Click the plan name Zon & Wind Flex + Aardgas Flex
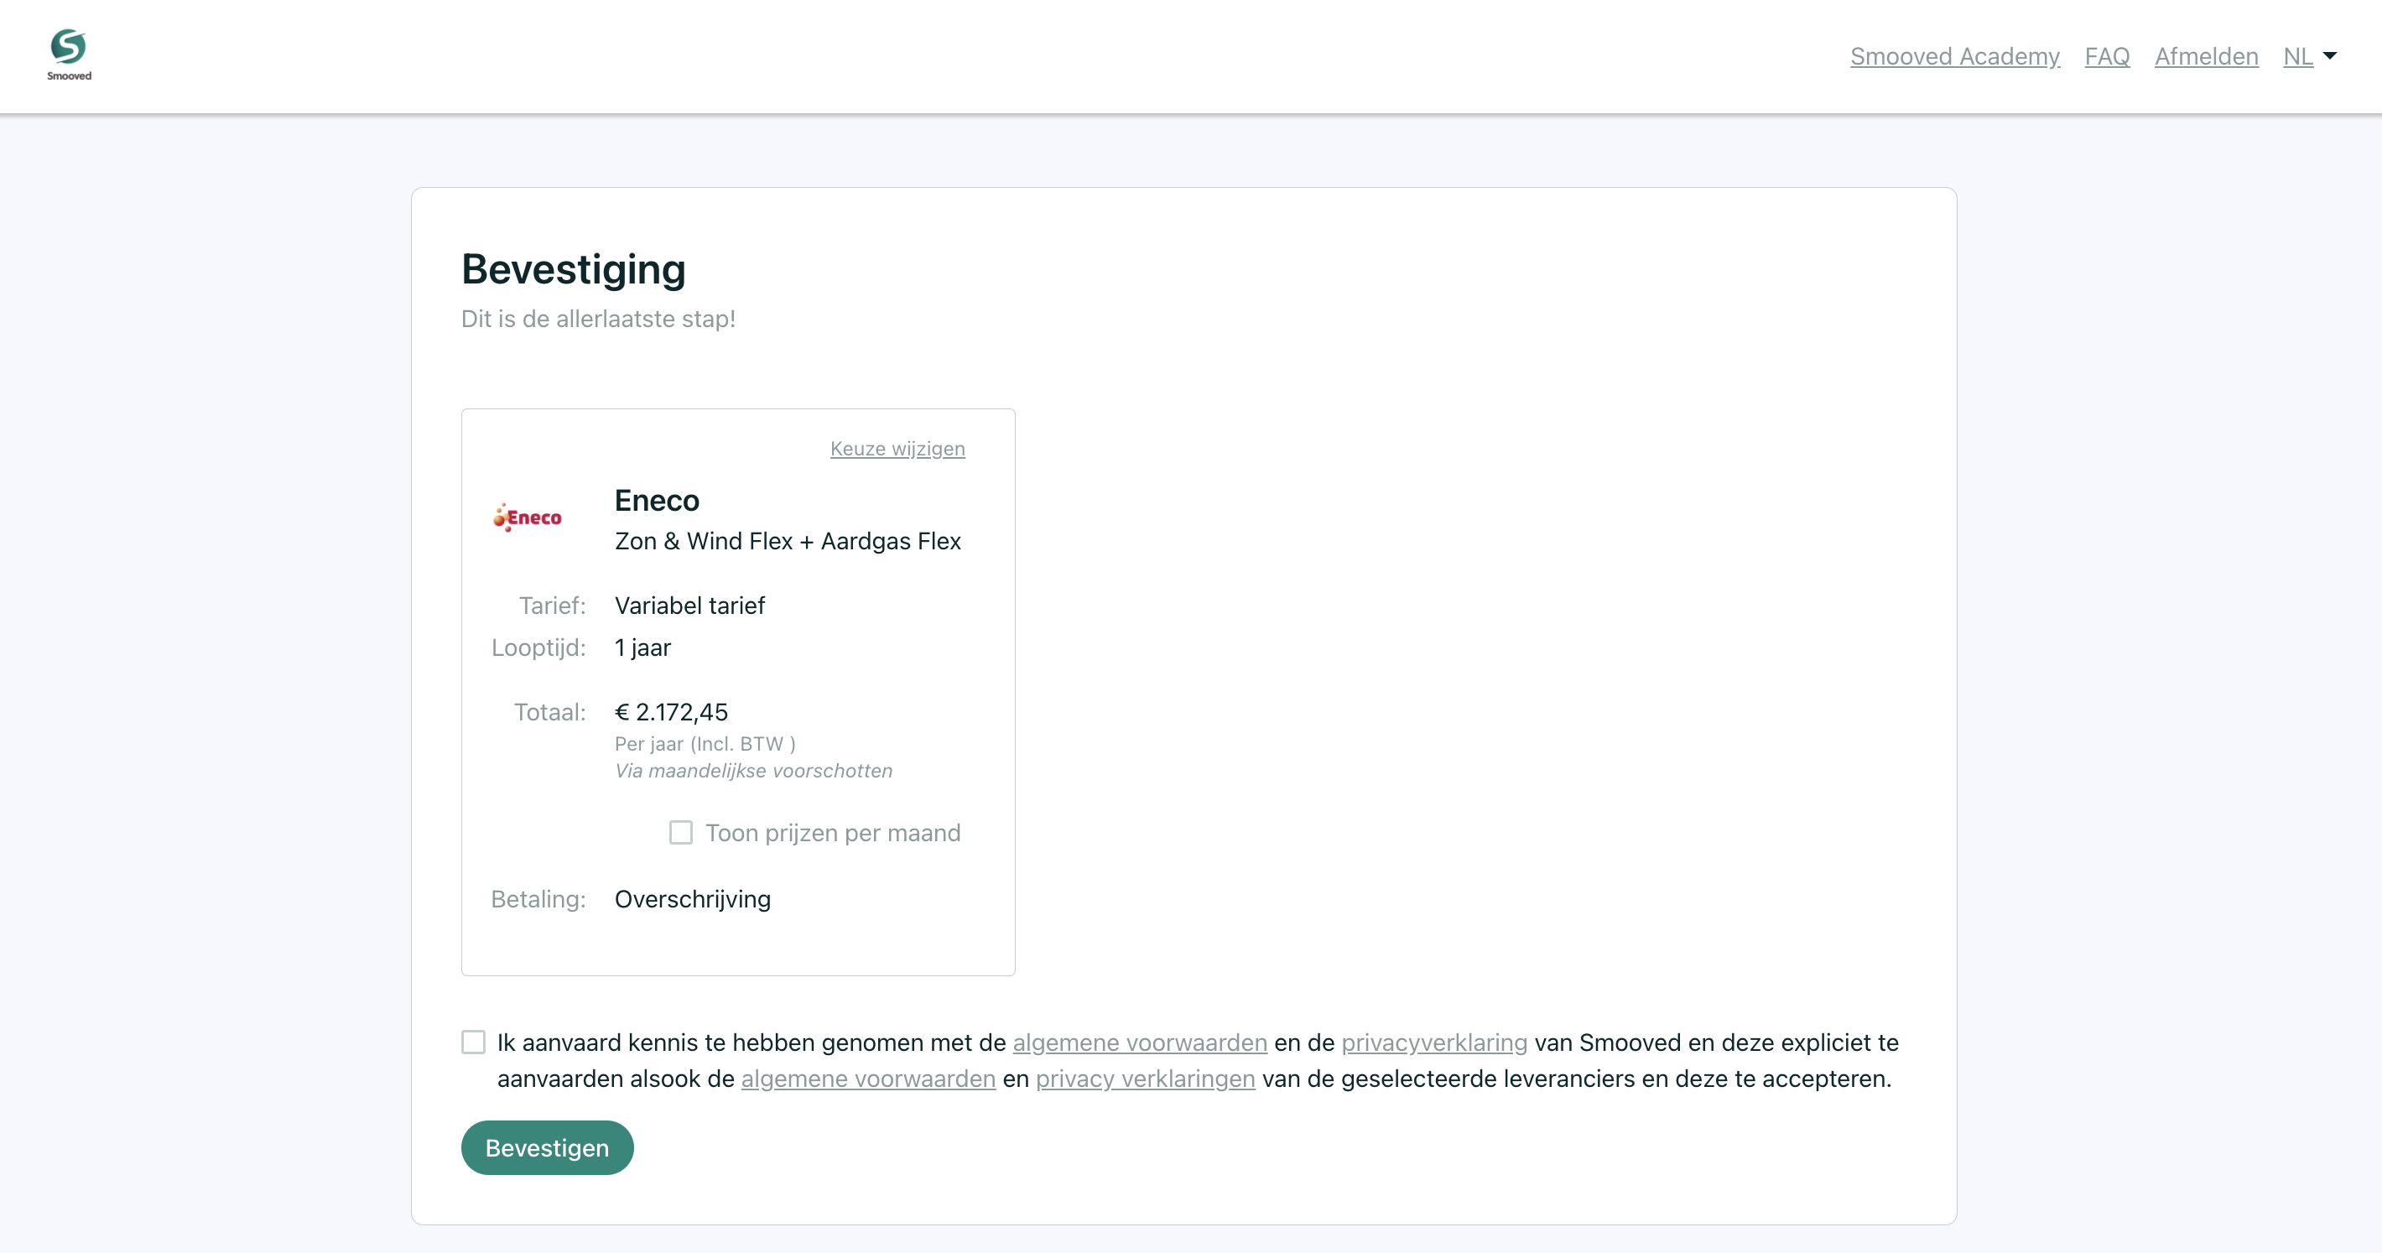The image size is (2382, 1253). click(x=788, y=541)
